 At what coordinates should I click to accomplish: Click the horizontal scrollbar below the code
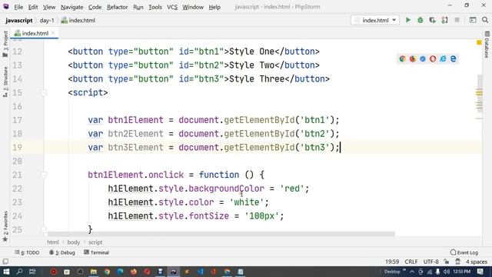221,234
